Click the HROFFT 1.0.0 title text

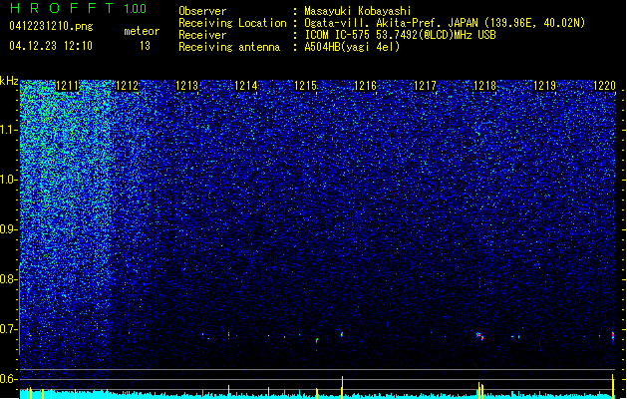(x=78, y=8)
